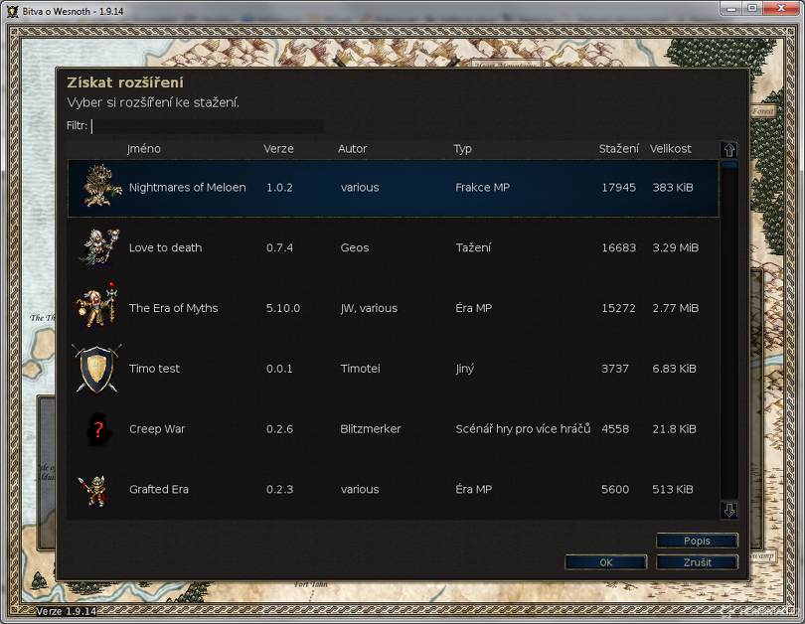Open add-on description with Popis
This screenshot has height=624, width=805.
[698, 541]
